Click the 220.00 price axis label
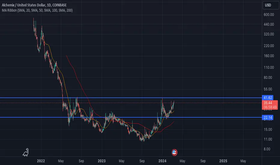Image resolution: width=280 pixels, height=165 pixels. [x=269, y=46]
